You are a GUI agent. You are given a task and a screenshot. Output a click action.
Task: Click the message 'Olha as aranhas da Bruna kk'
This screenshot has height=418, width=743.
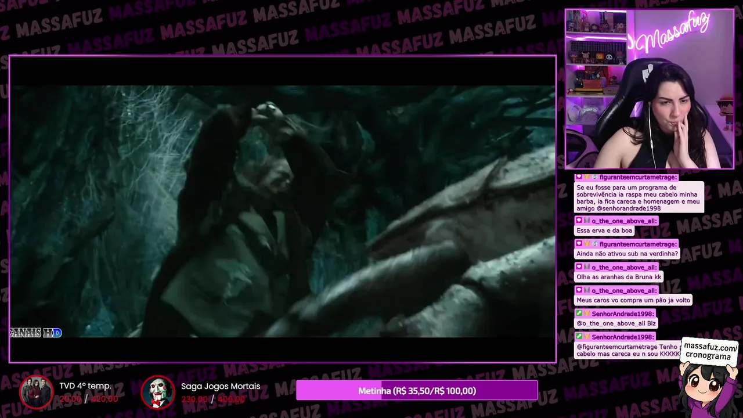click(x=619, y=277)
